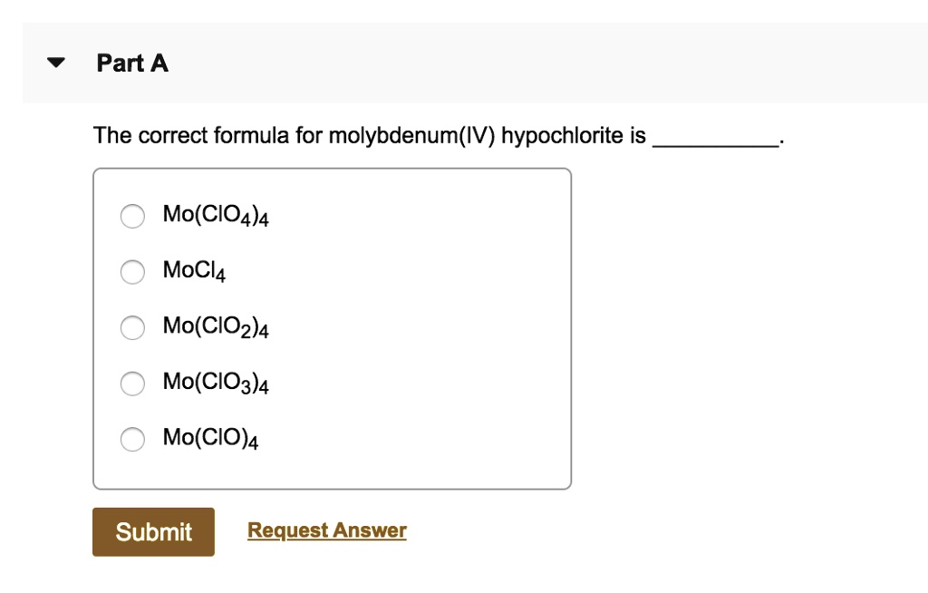
Task: Click the Request Answer underlined text
Action: tap(326, 530)
